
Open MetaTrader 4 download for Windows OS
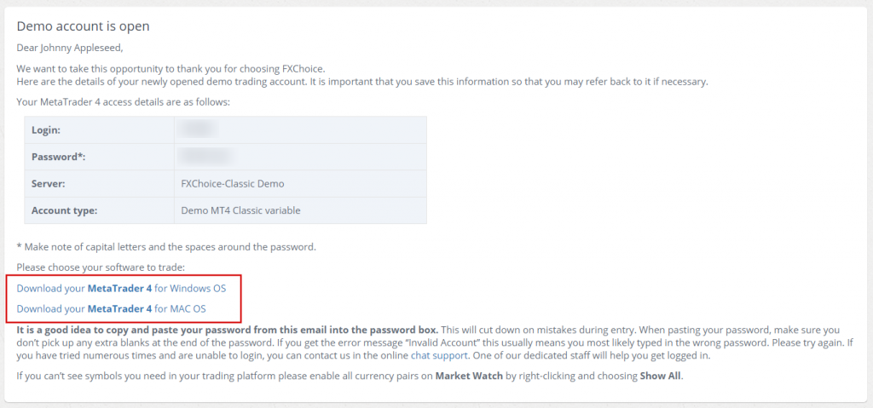(121, 289)
